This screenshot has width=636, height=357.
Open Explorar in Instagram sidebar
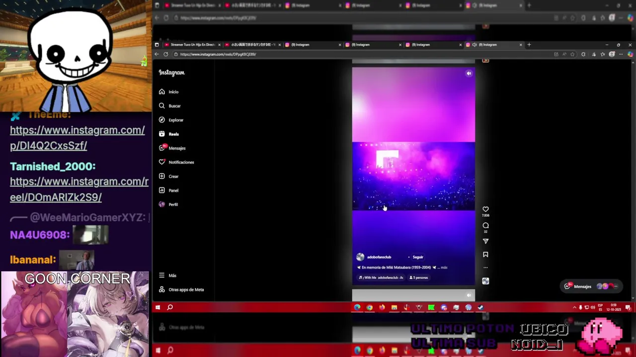(171, 120)
